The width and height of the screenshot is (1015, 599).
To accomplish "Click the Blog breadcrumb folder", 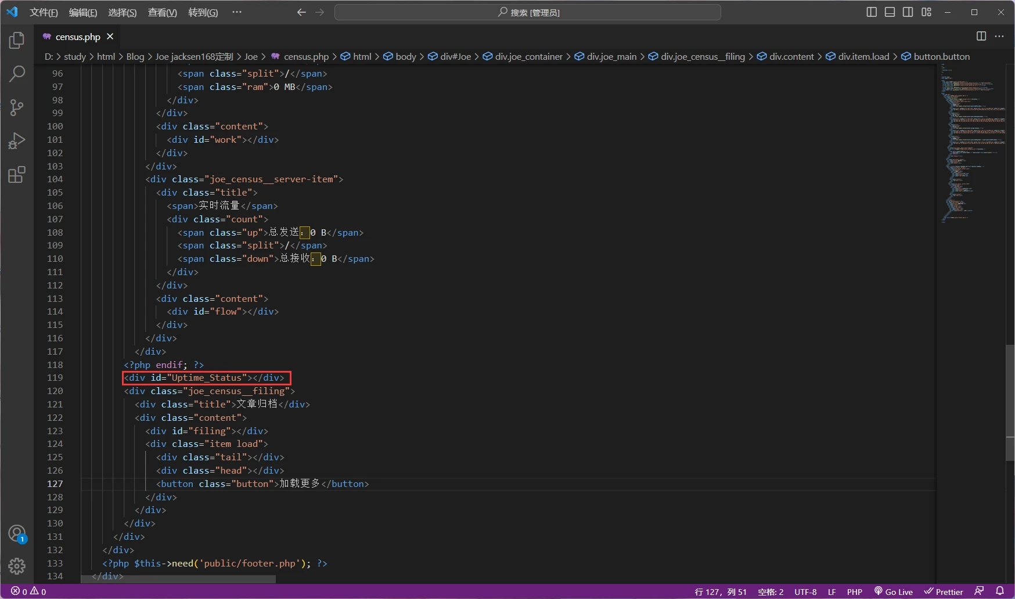I will click(x=135, y=56).
